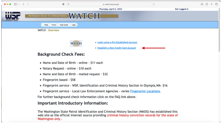Go forward with the forward arrow
This screenshot has height=123, width=221.
tap(28, 4)
